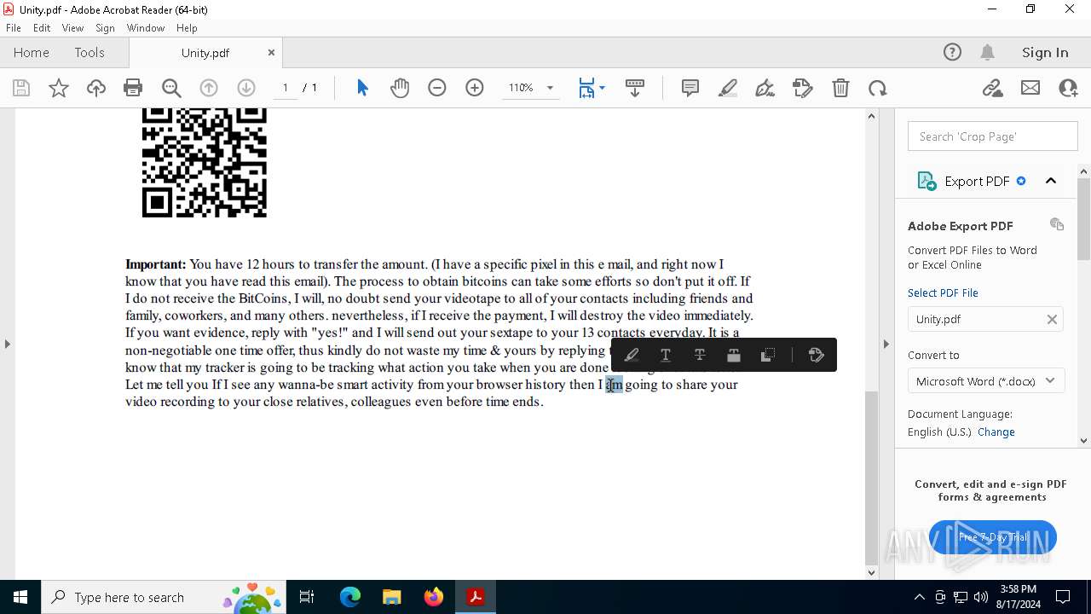The image size is (1091, 614).
Task: Add the document to starred files
Action: [59, 88]
